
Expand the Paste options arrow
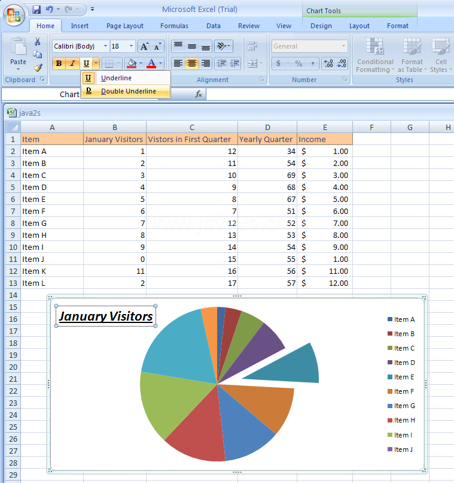point(18,70)
